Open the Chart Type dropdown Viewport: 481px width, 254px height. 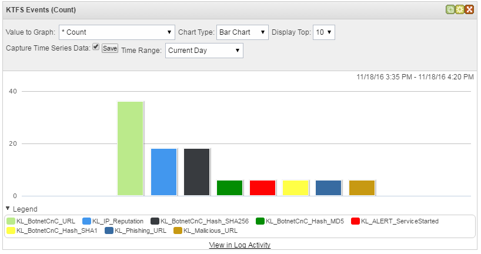[242, 32]
